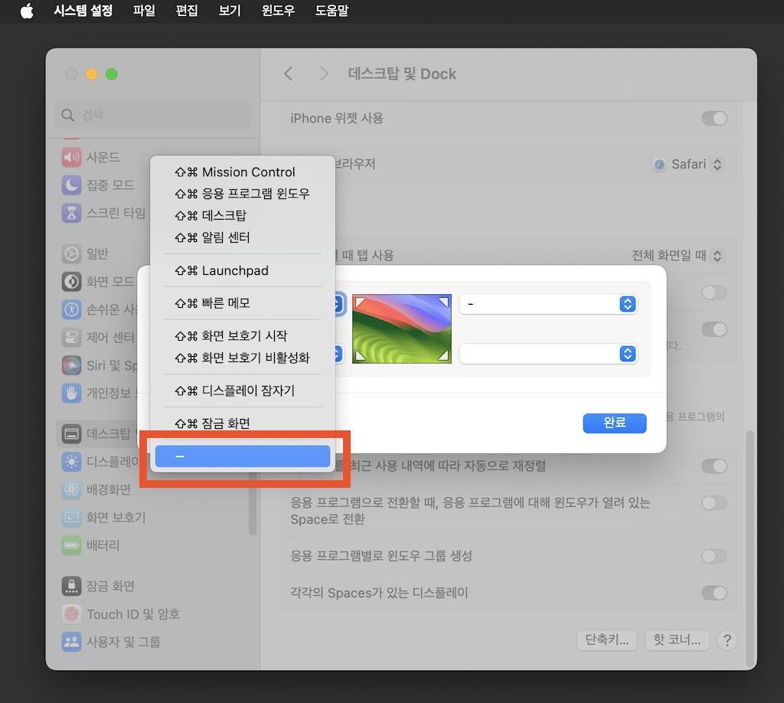
Task: Choose 데스크탑 in the hot corner menu
Action: coord(243,215)
